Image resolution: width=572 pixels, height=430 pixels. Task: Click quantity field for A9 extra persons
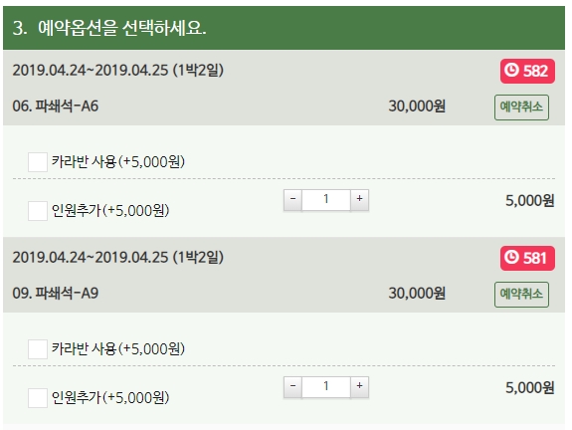tap(326, 387)
